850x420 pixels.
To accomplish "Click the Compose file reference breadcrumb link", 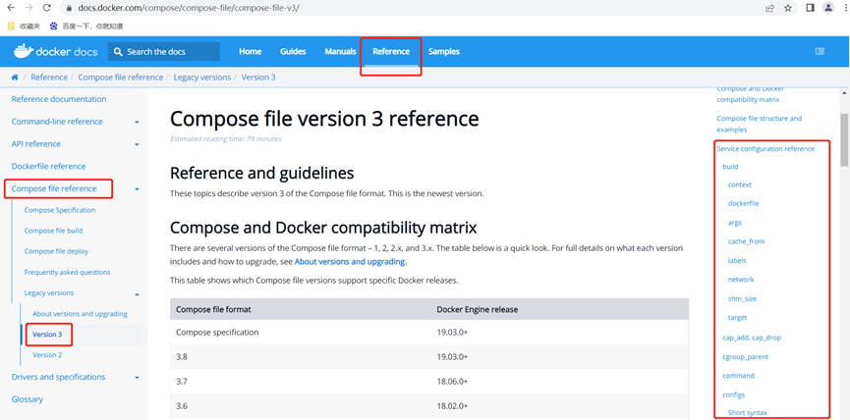I will coord(120,78).
